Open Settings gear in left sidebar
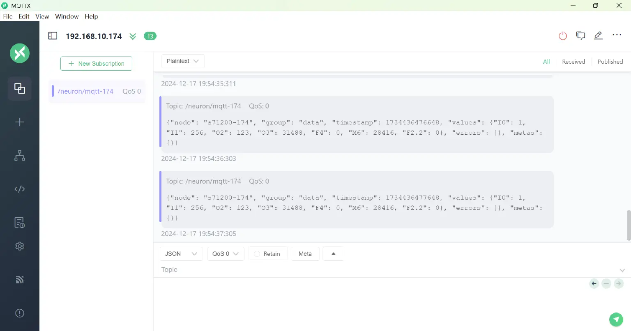The width and height of the screenshot is (631, 331). (x=19, y=246)
